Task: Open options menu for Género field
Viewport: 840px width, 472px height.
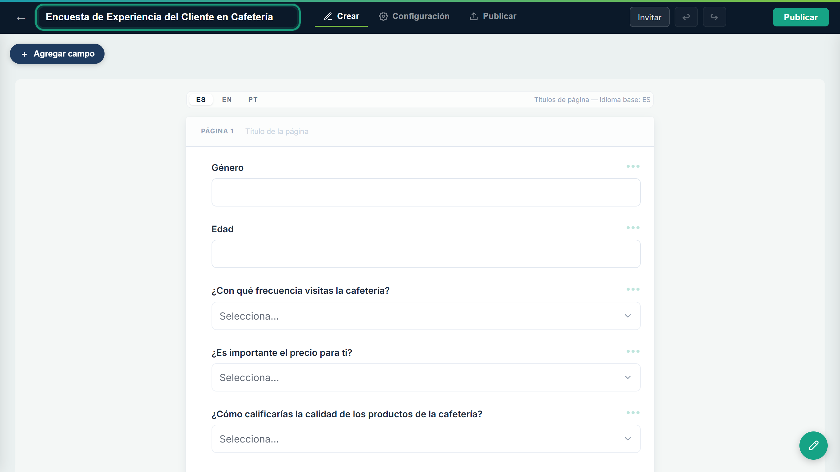Action: [632, 166]
